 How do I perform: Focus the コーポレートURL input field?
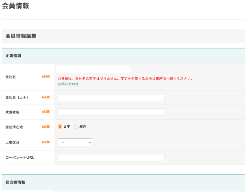pyautogui.click(x=111, y=157)
